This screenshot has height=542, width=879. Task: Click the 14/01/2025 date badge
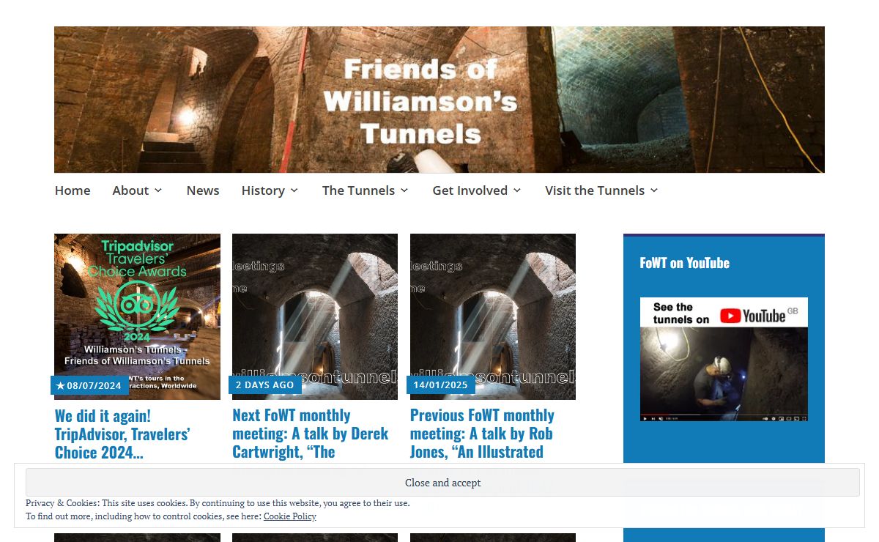tap(440, 385)
